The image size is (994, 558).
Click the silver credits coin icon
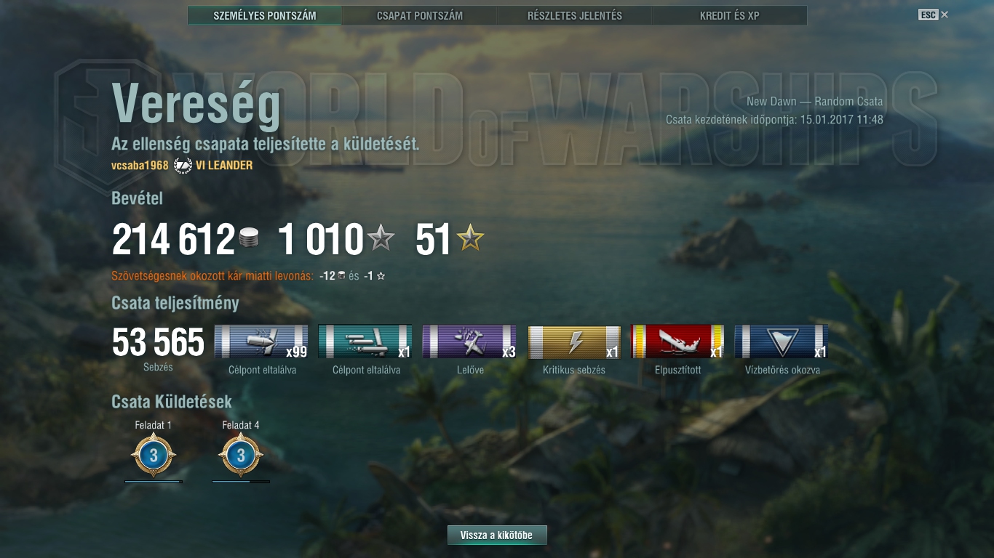(249, 238)
